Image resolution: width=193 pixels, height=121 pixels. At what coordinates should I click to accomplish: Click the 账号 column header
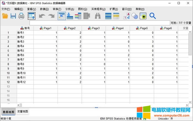point(25,28)
